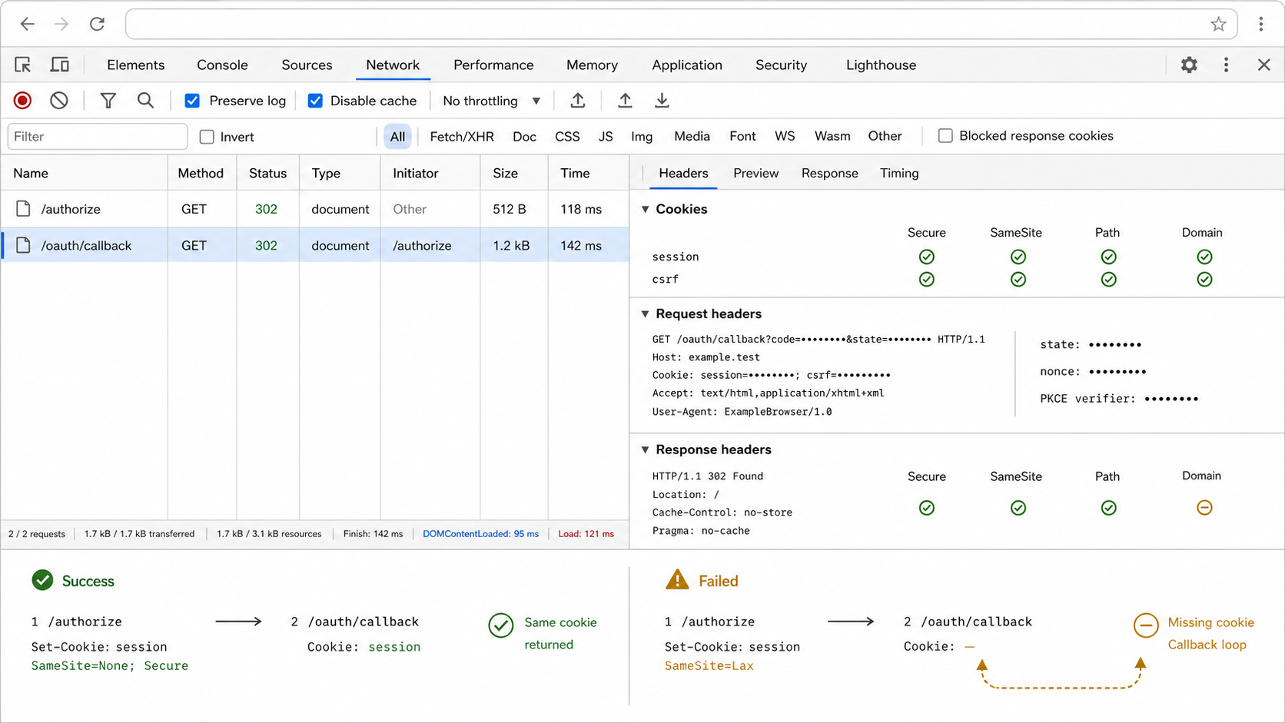Click 'Host: example.test' header line

coord(706,357)
